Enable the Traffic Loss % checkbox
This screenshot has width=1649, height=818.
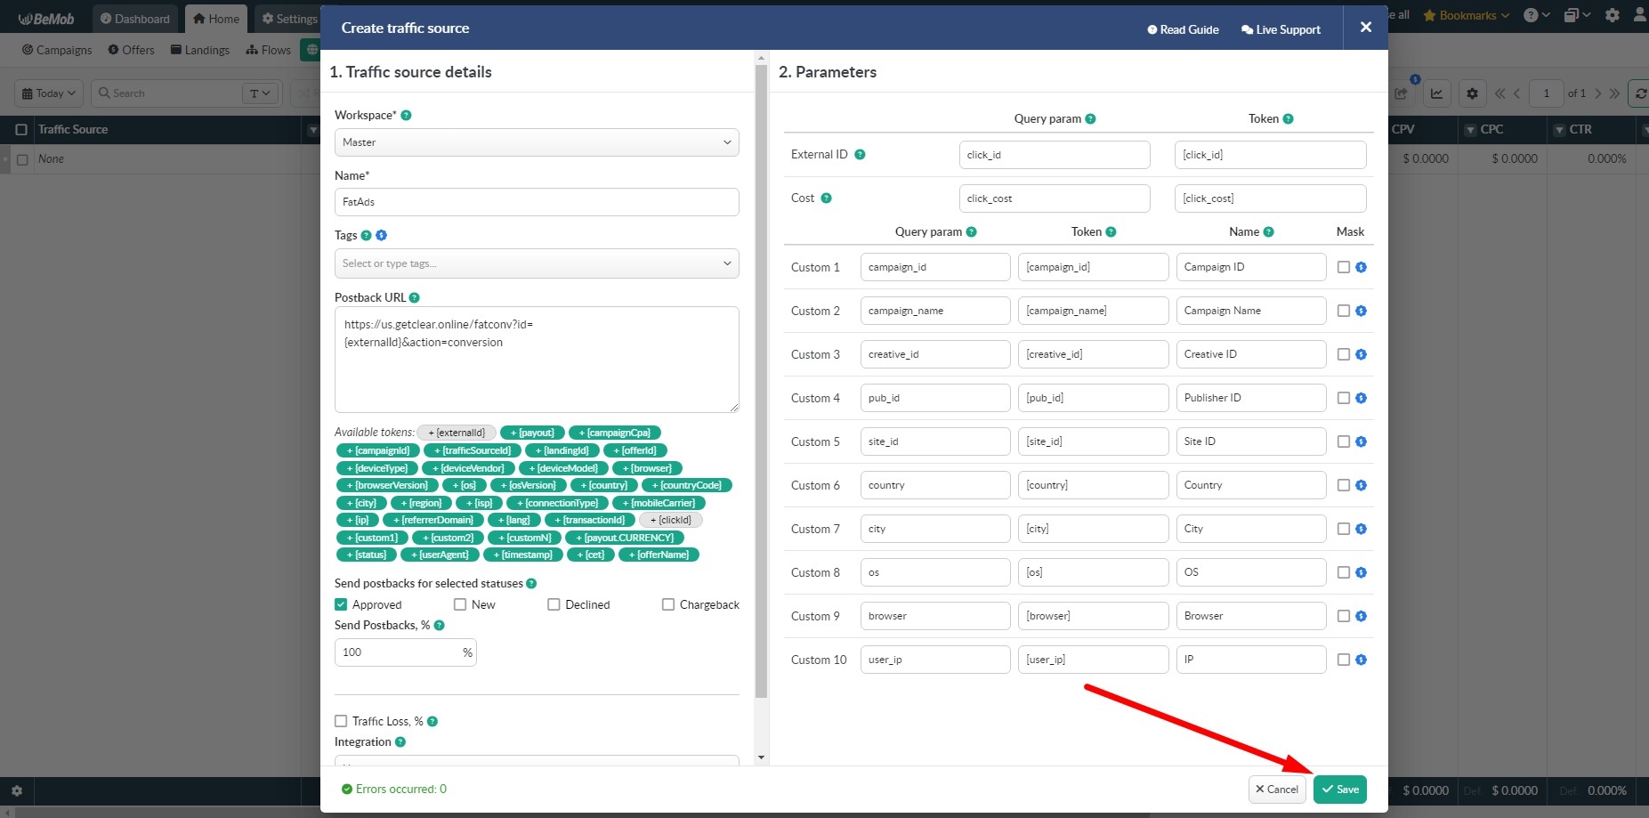click(341, 721)
